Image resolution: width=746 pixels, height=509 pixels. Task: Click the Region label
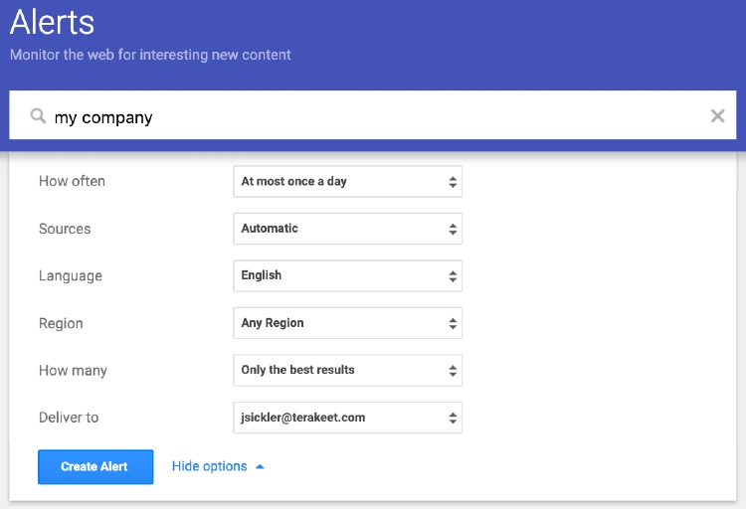click(61, 323)
